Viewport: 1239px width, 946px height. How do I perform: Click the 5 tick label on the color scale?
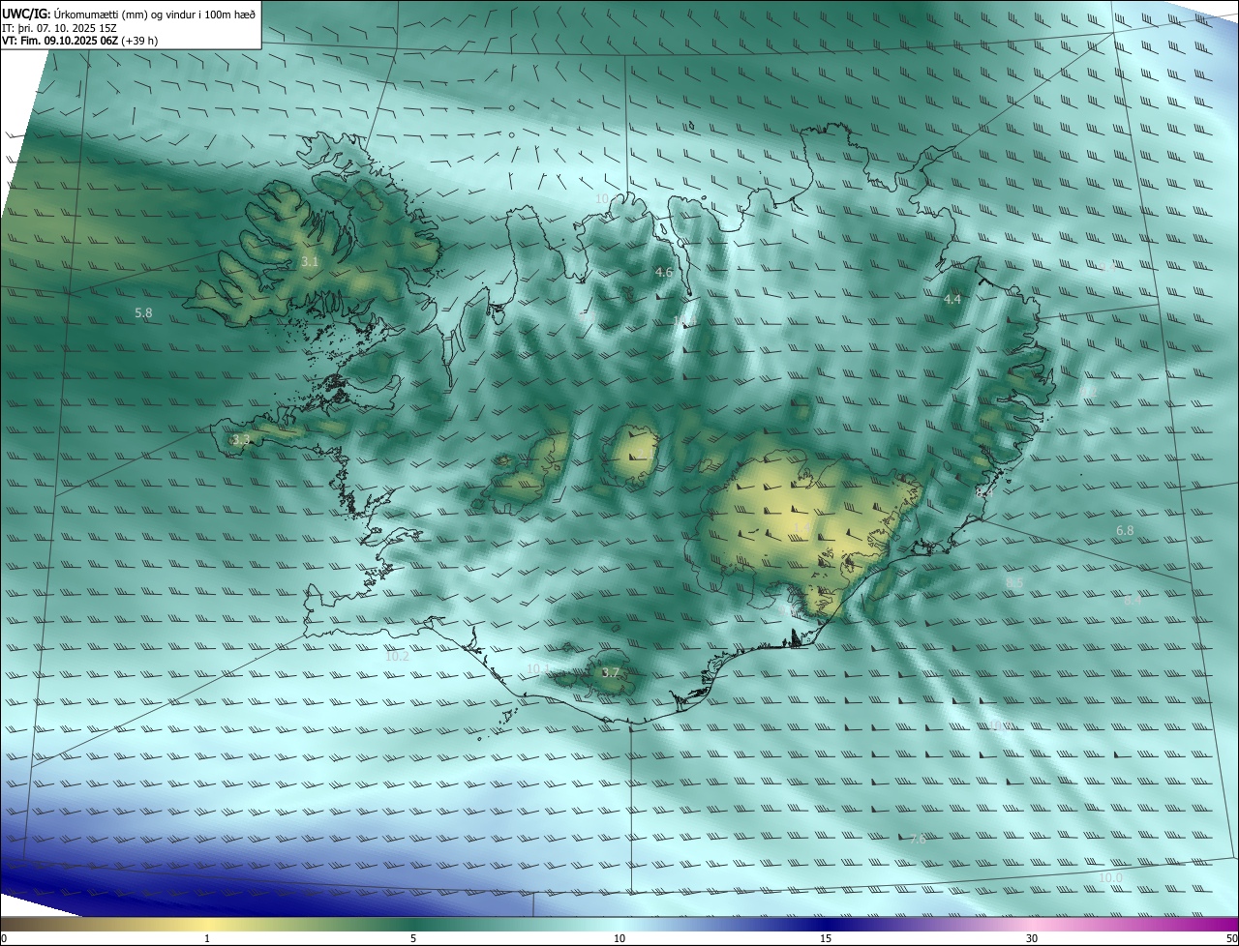click(413, 938)
